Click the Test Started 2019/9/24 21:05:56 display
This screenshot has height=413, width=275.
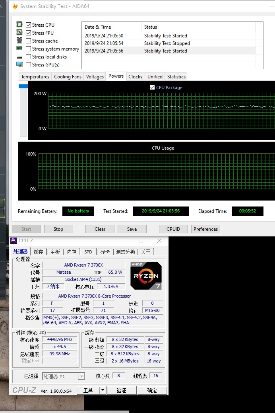(x=161, y=211)
